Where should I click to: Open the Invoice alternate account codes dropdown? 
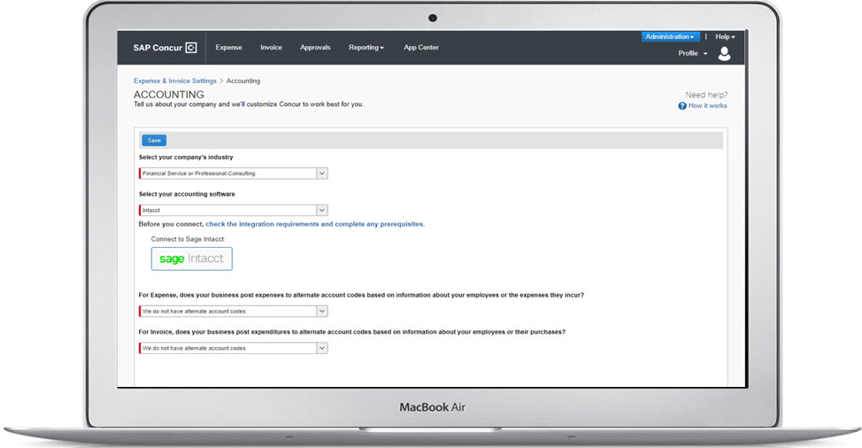[322, 349]
